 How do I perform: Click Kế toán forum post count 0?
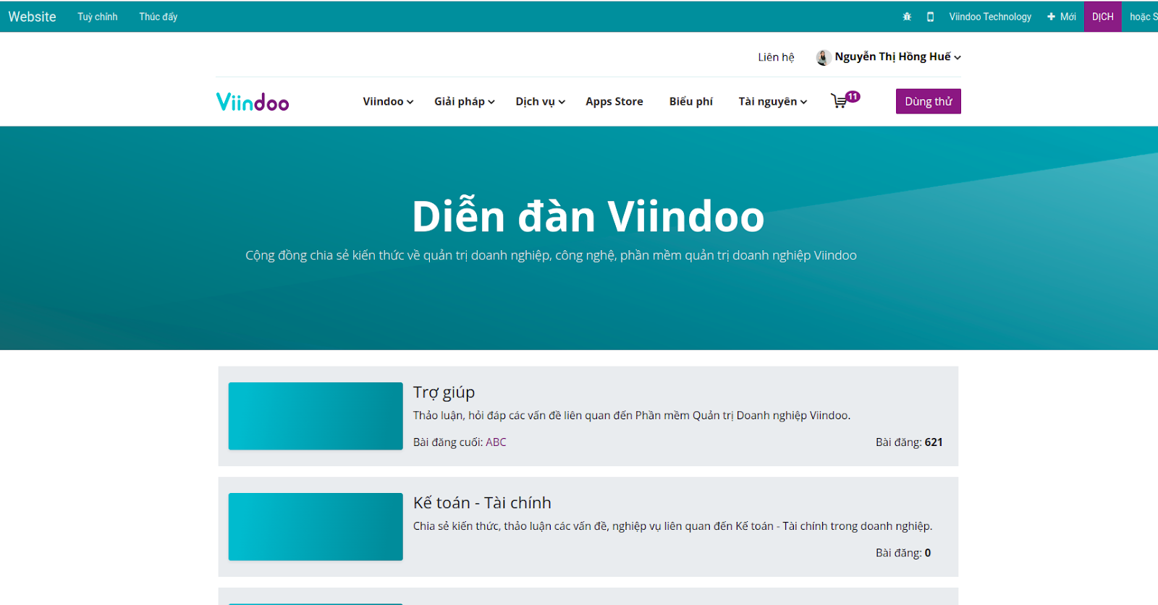pos(928,553)
